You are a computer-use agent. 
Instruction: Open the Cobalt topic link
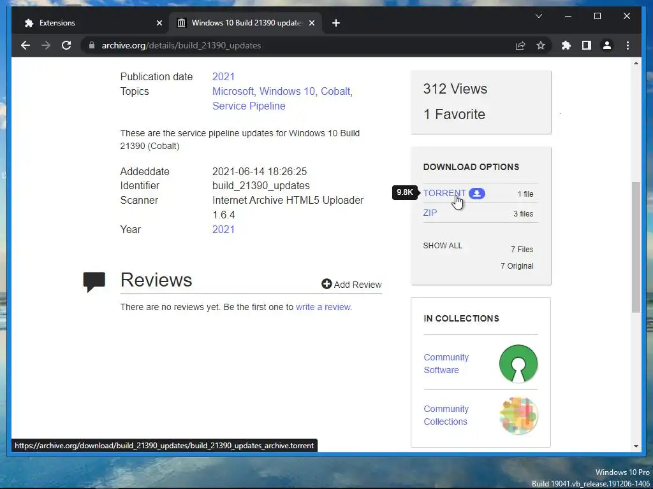(x=335, y=91)
